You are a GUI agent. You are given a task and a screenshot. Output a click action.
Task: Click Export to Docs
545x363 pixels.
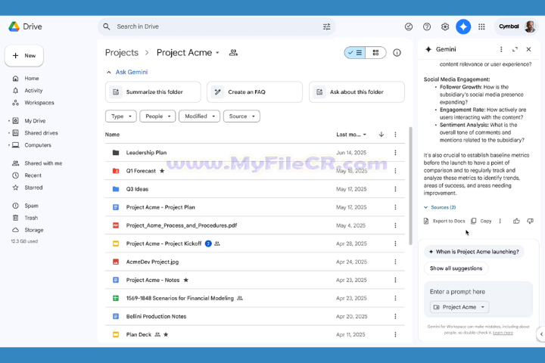click(x=444, y=221)
